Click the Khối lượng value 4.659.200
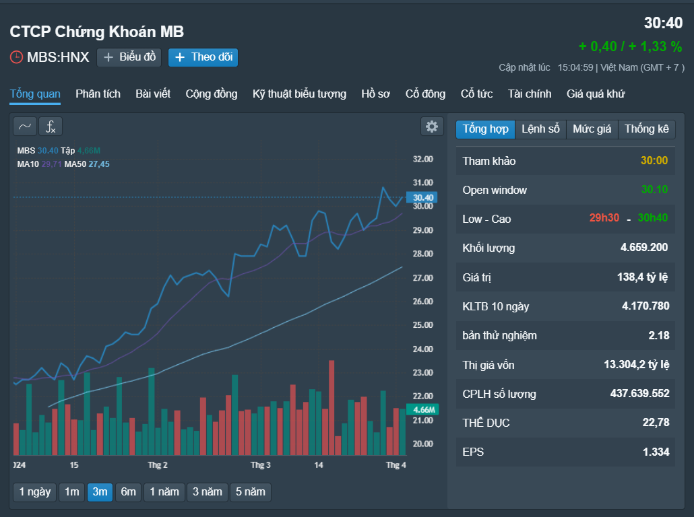 pyautogui.click(x=644, y=247)
